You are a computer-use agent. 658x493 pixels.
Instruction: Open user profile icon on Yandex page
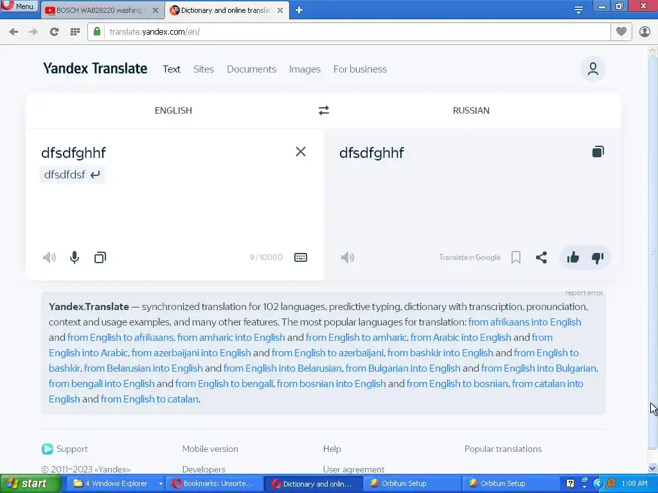pyautogui.click(x=593, y=69)
